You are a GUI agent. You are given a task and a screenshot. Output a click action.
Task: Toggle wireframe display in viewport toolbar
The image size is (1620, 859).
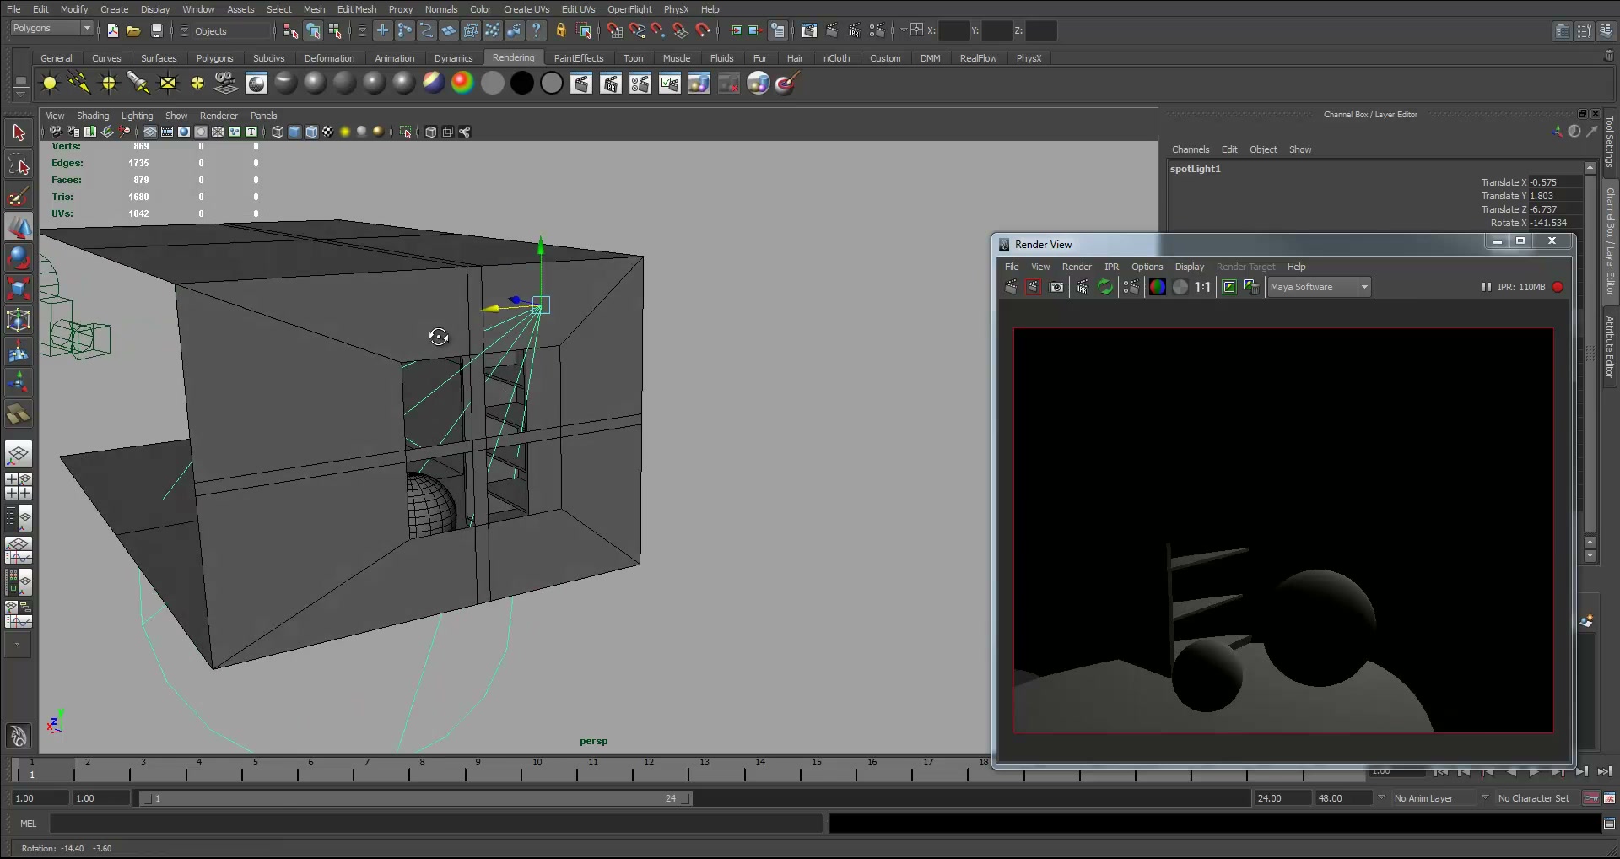pos(278,132)
